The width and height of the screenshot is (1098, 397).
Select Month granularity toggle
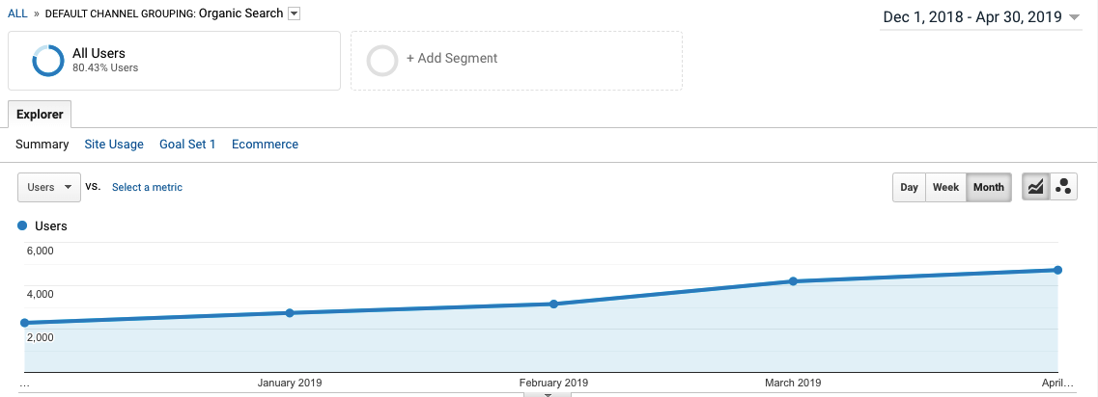[989, 187]
